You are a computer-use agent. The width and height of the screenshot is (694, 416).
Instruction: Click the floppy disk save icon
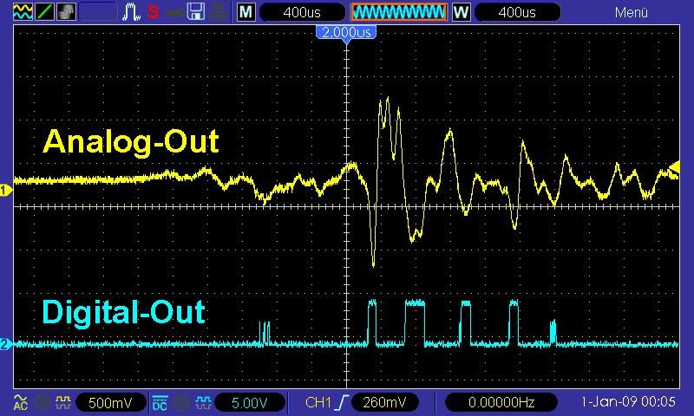click(x=196, y=11)
